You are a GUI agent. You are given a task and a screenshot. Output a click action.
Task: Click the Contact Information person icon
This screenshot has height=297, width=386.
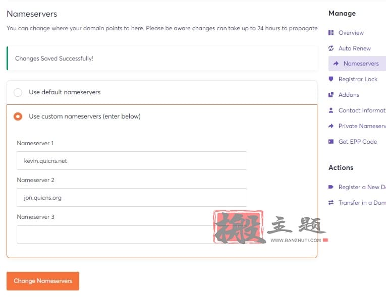pos(331,110)
